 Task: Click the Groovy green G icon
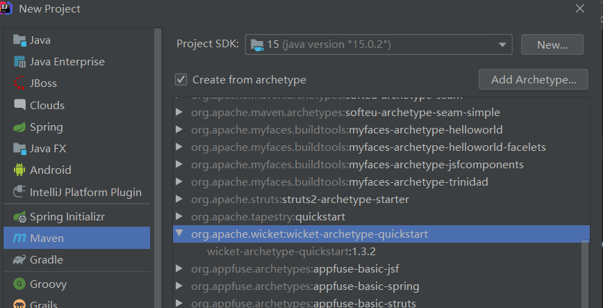point(19,284)
